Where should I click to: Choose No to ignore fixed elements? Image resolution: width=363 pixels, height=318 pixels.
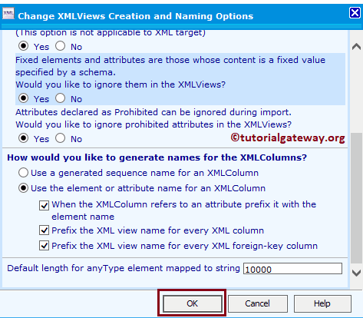(x=61, y=98)
